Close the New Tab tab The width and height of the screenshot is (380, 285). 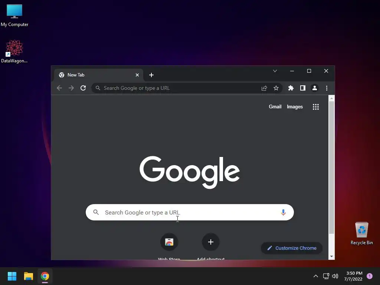[137, 75]
